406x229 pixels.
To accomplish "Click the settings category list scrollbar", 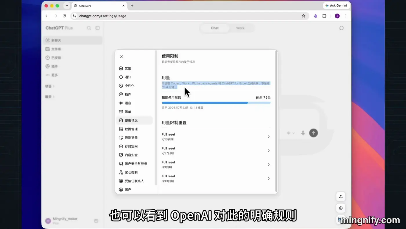I will tap(156, 118).
